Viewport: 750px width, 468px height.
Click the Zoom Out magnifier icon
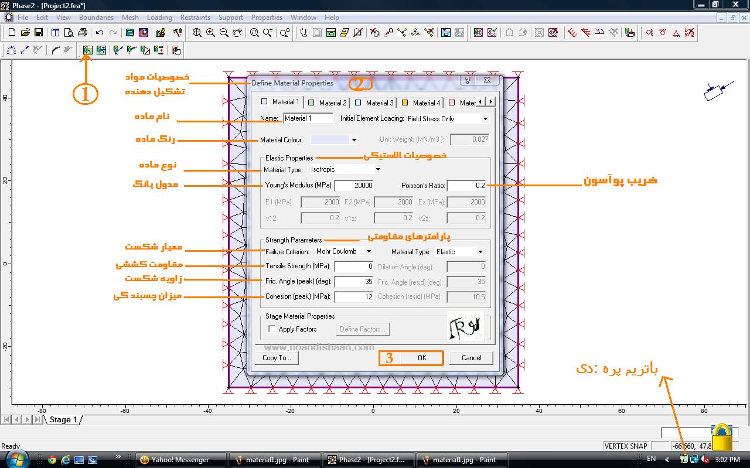click(224, 33)
